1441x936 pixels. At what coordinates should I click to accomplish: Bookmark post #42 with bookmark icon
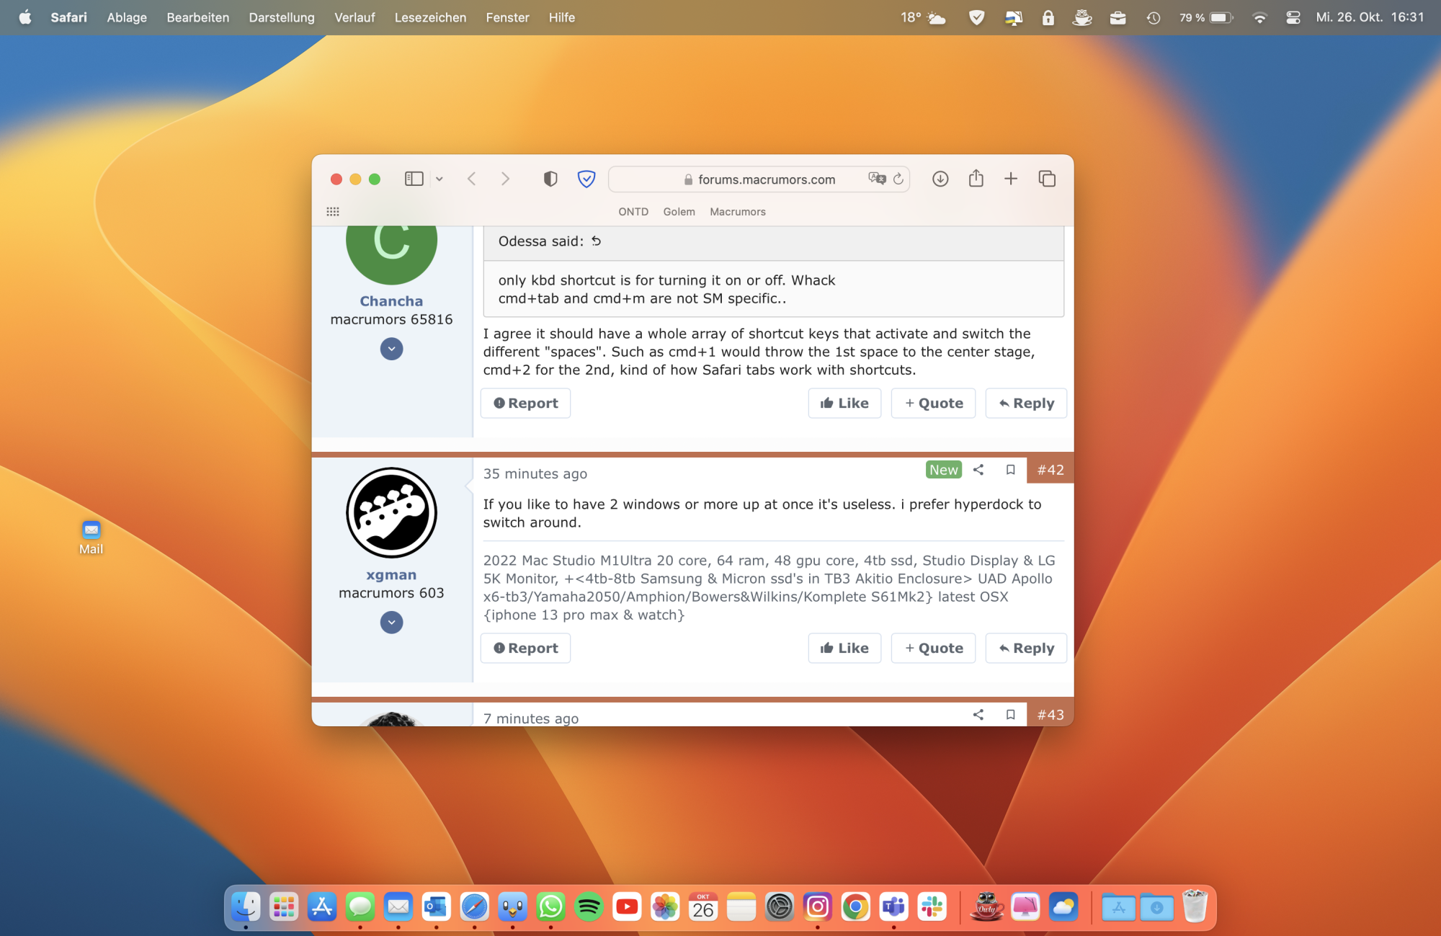click(x=1010, y=470)
